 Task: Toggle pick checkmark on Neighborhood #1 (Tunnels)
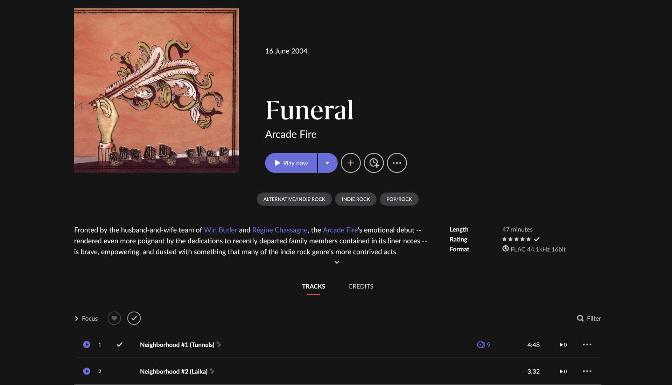(120, 344)
